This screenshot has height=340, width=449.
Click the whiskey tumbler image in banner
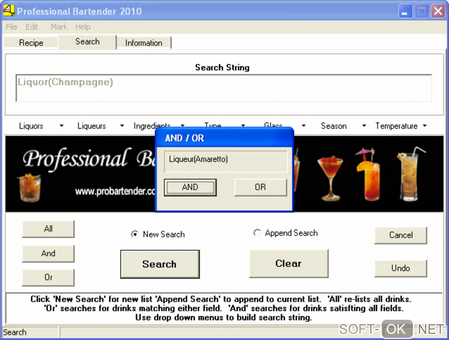[29, 188]
